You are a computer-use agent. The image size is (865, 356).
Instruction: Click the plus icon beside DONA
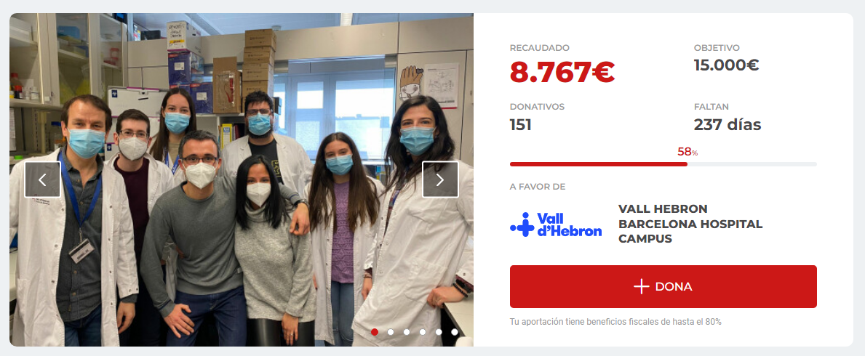point(641,286)
